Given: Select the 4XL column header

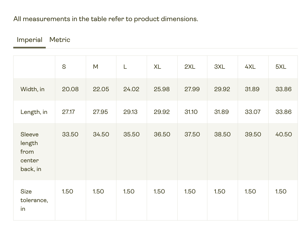Looking at the screenshot, I should pos(250,67).
